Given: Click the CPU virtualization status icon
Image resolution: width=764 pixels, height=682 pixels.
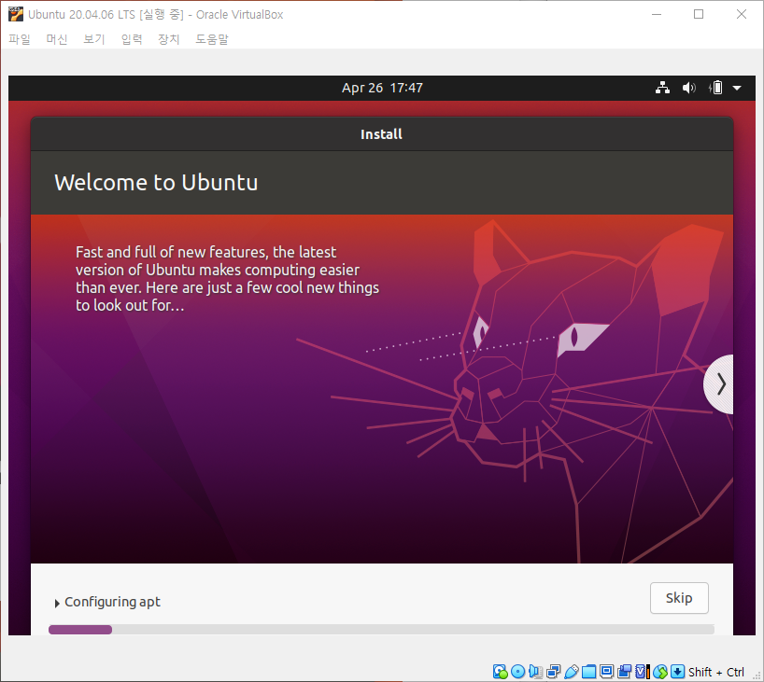Looking at the screenshot, I should [643, 672].
